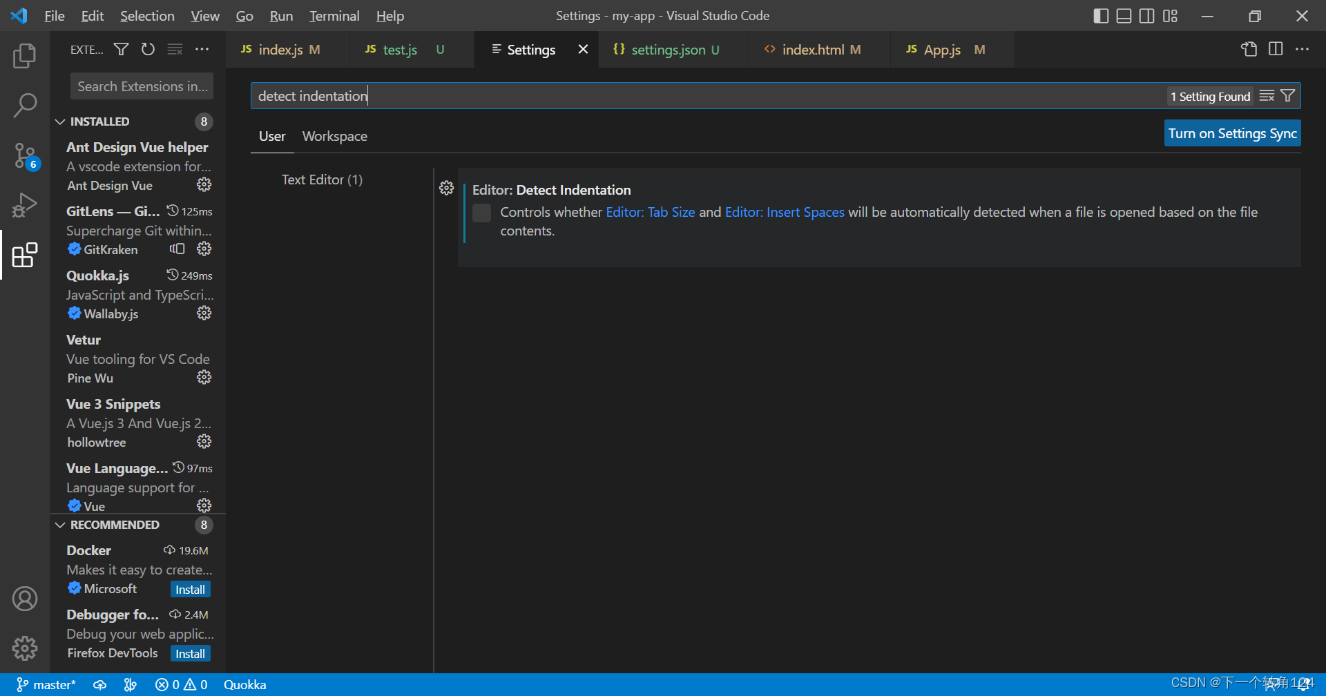Screen dimensions: 1326x696
Task: Select Text Editor (1) in settings tree
Action: [x=322, y=180]
